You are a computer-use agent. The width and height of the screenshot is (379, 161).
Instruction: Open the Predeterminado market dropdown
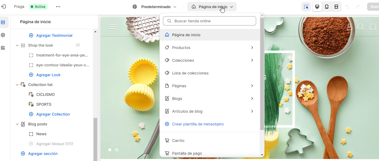click(155, 7)
